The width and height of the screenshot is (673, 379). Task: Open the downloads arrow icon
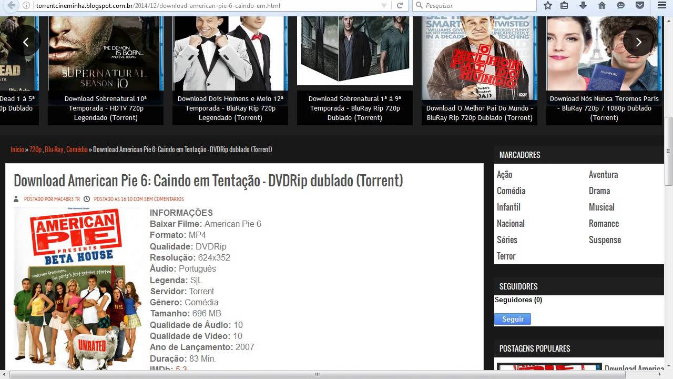click(583, 5)
